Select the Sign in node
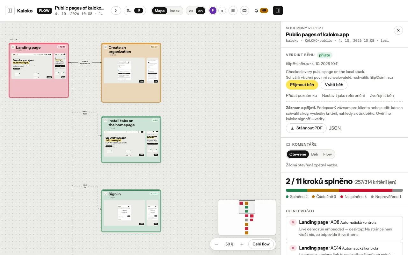The image size is (408, 255). pyautogui.click(x=131, y=211)
